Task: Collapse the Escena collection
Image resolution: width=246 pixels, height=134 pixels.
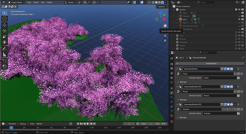Action: [x=174, y=10]
